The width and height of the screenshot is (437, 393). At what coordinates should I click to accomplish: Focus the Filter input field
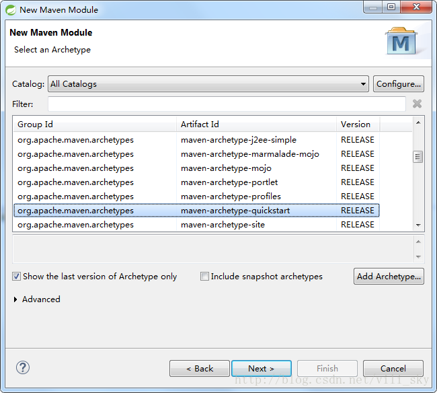click(227, 104)
